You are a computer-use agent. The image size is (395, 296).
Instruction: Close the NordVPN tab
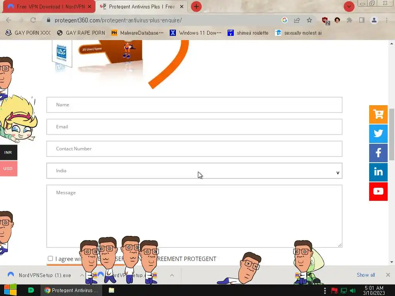pyautogui.click(x=89, y=7)
